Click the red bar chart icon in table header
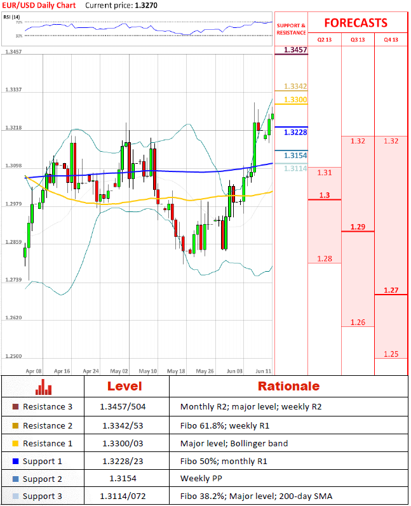Screen dimensions: 411x506 43,387
